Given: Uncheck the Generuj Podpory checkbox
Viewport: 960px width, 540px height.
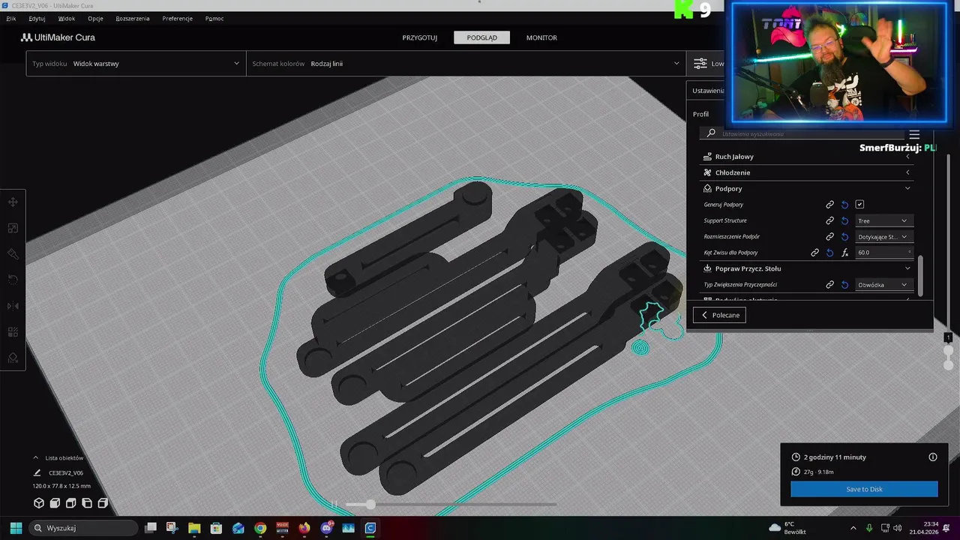Looking at the screenshot, I should point(859,205).
